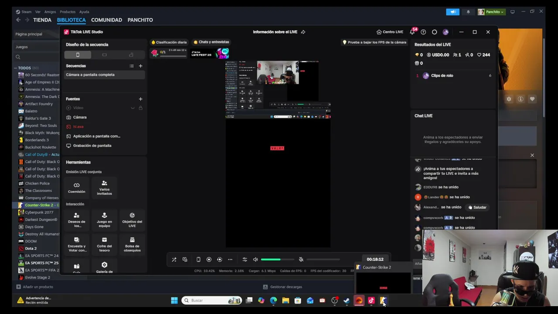The image size is (558, 314).
Task: Select the landscape layout option
Action: [x=104, y=55]
